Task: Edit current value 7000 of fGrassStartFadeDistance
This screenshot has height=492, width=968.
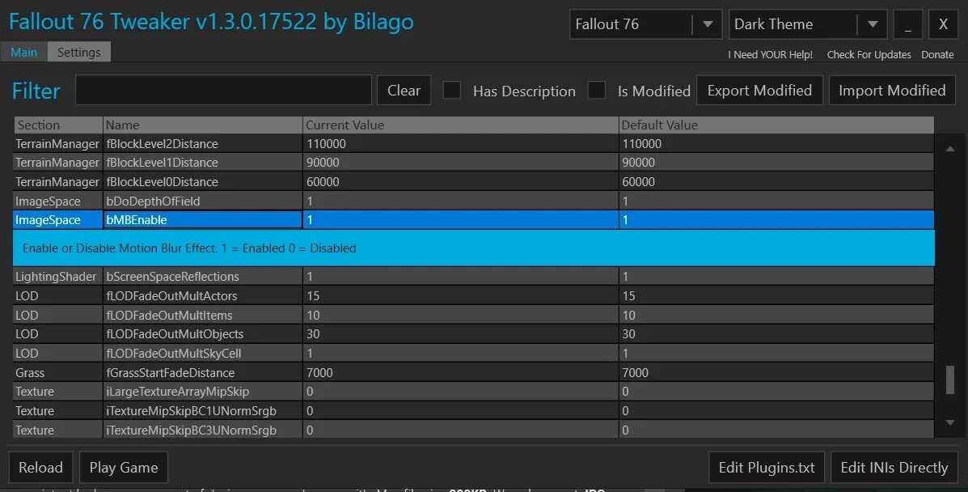Action: coord(460,373)
